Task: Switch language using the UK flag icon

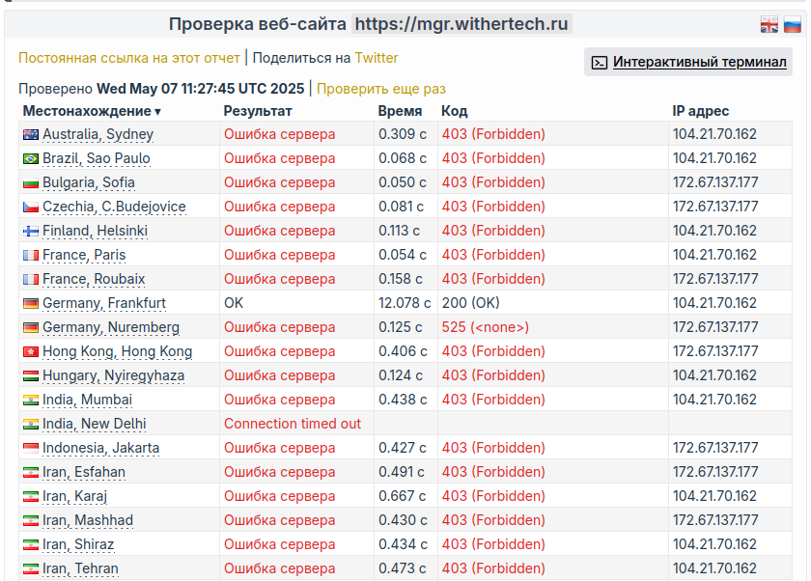Action: (769, 25)
